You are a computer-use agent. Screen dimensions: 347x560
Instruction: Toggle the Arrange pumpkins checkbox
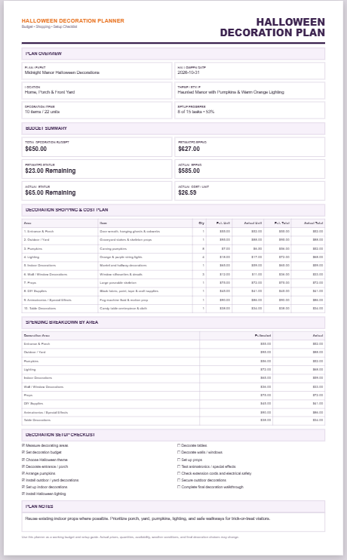(23, 473)
